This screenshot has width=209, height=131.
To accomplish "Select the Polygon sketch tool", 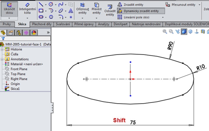I will pos(51,17).
